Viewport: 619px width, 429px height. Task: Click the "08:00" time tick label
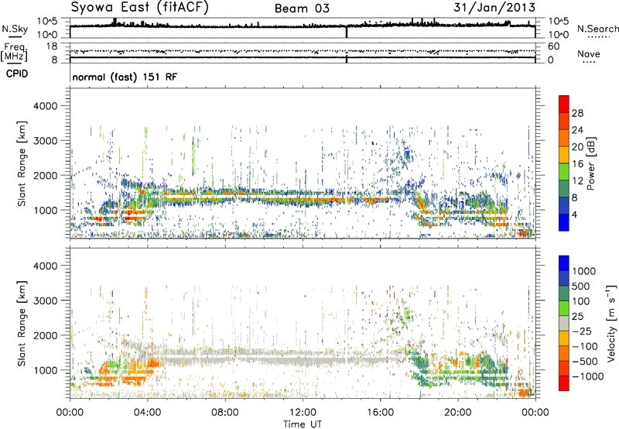[225, 413]
